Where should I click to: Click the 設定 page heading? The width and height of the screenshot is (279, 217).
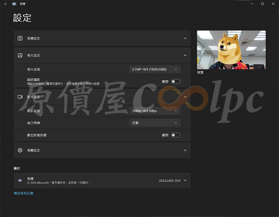pos(22,18)
